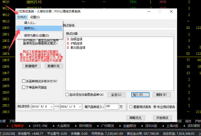This screenshot has height=136, width=201.
Task: Select the WR12 row in quote list
Action: coord(6,15)
